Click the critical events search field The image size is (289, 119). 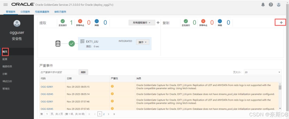point(58,72)
